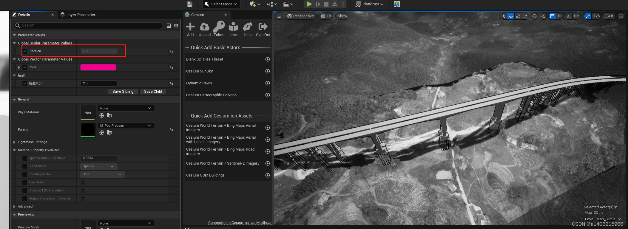The height and width of the screenshot is (229, 628).
Task: Collapse Global Scalar Parameter Values group
Action: pos(14,43)
